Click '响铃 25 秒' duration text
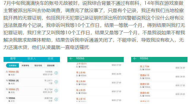The height and width of the screenshot is (107, 189). (180, 94)
